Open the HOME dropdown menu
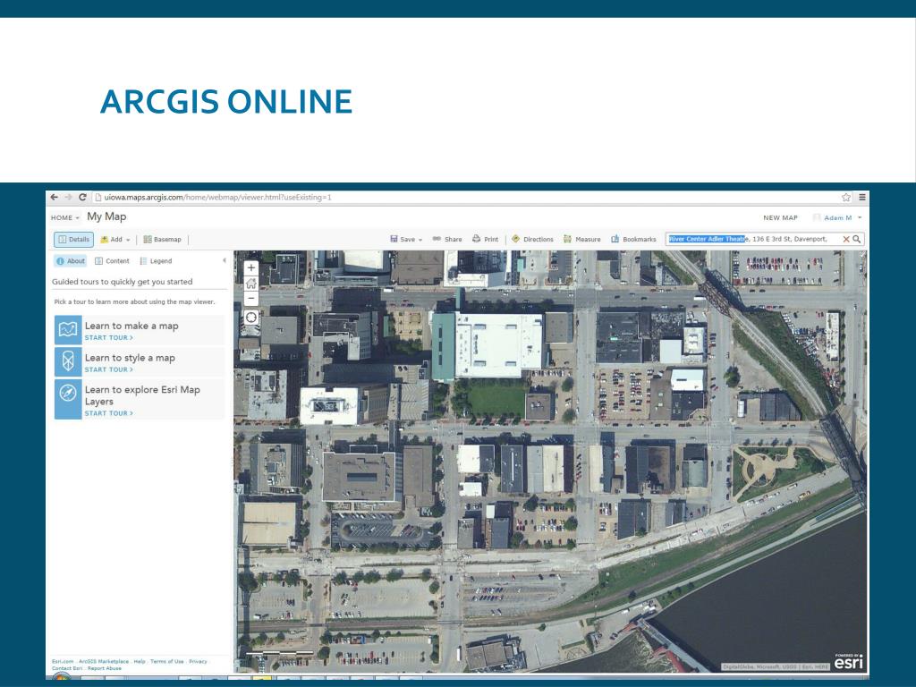The height and width of the screenshot is (687, 916). [64, 218]
